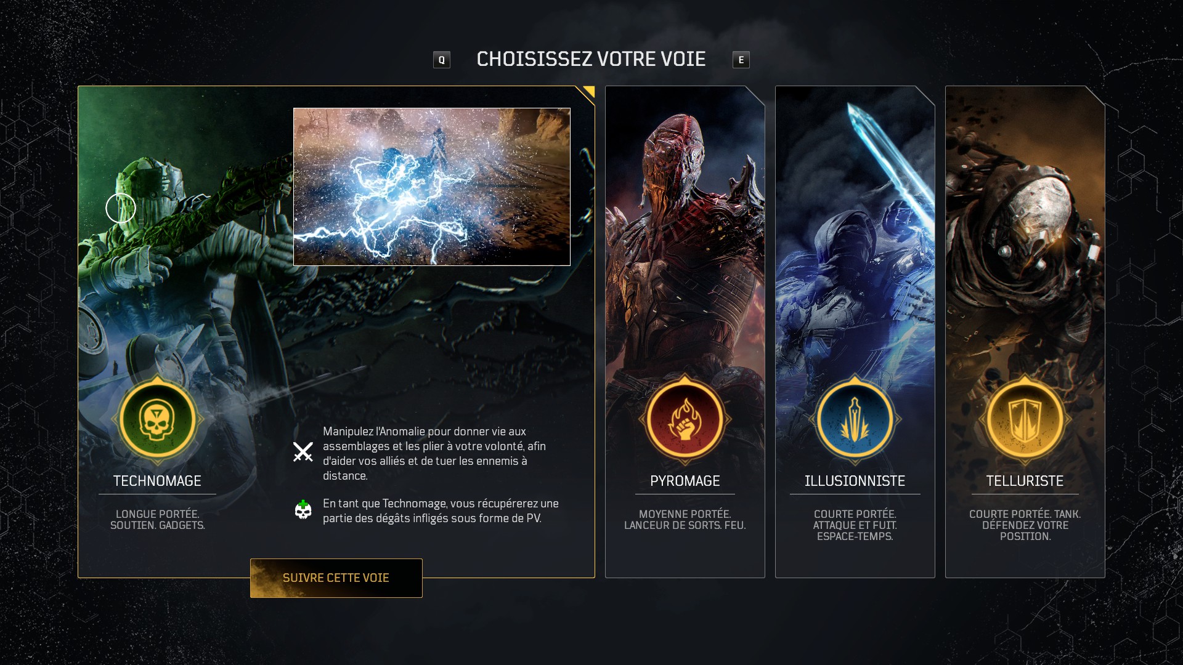
Task: Click the E key next class icon
Action: [x=741, y=60]
